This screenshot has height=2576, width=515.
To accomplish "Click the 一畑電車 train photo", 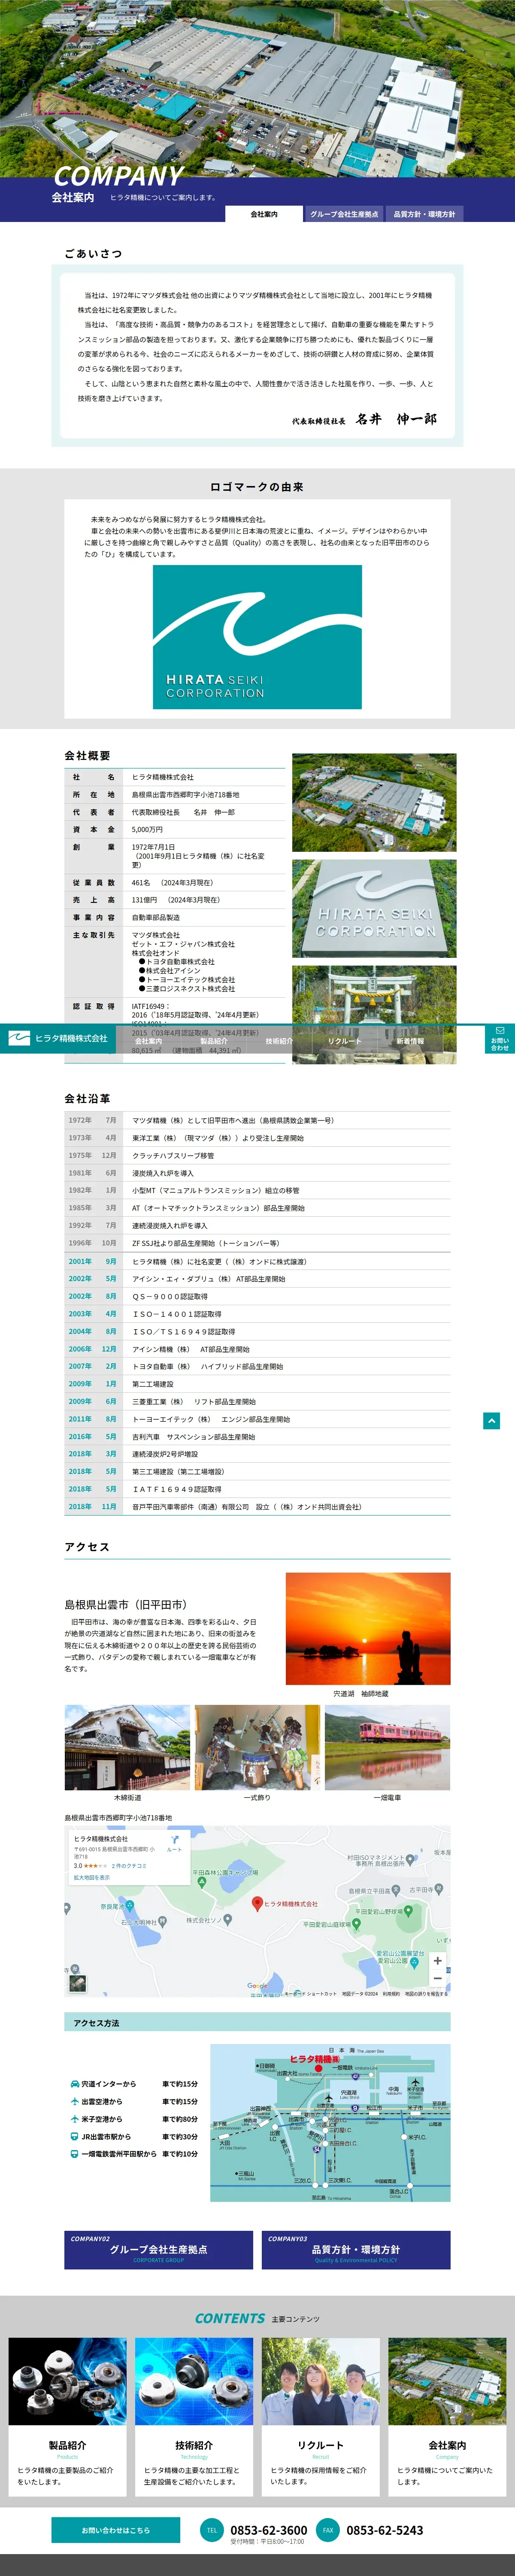I will (387, 1747).
